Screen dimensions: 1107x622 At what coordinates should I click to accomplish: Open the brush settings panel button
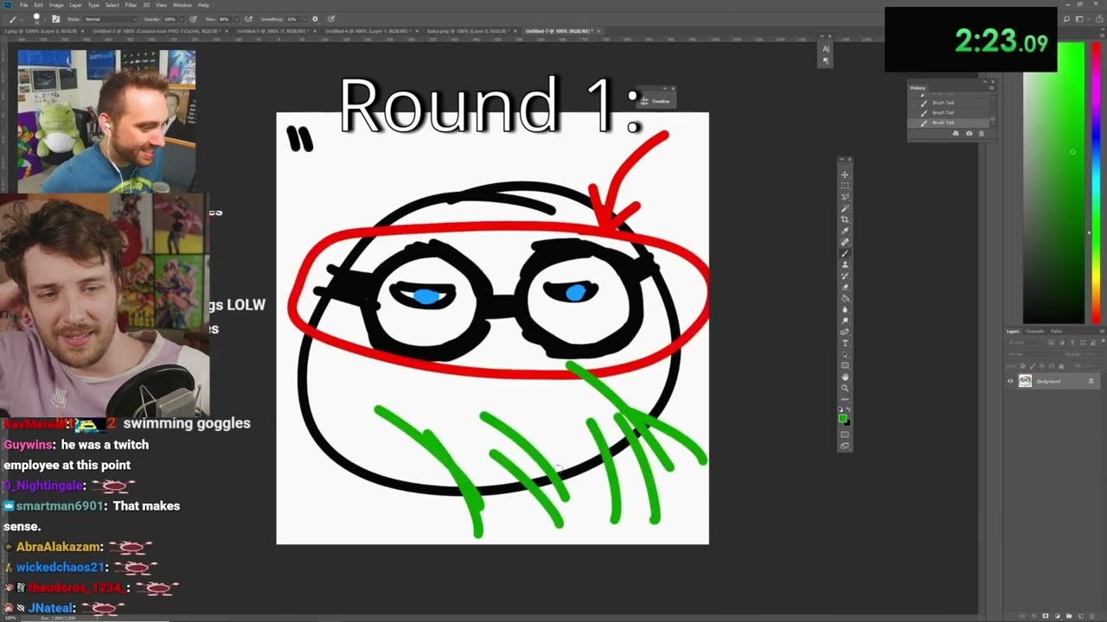(56, 19)
